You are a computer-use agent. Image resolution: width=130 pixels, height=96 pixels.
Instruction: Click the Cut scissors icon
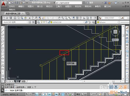tap(30, 18)
